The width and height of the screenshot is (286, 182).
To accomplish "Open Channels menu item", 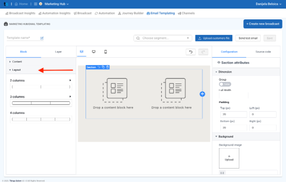I will click(186, 13).
